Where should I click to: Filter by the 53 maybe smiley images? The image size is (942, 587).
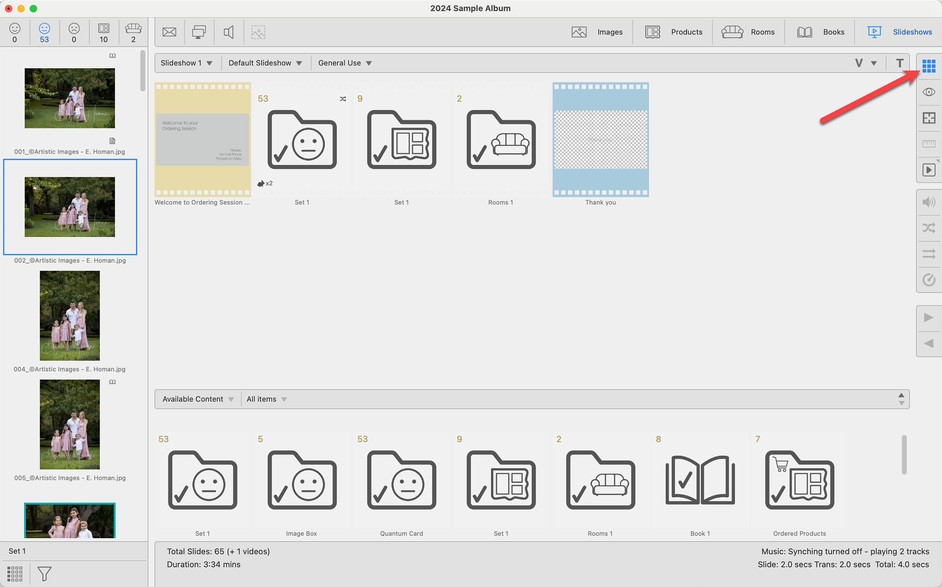44,33
